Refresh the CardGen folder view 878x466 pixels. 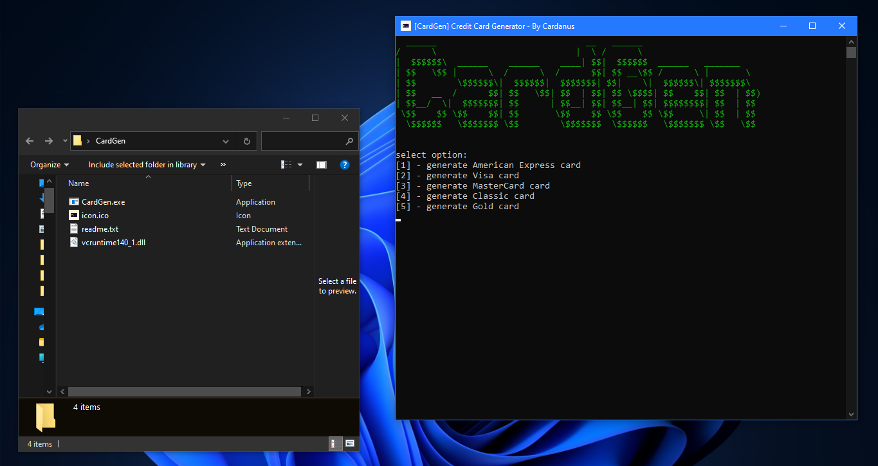(x=246, y=141)
